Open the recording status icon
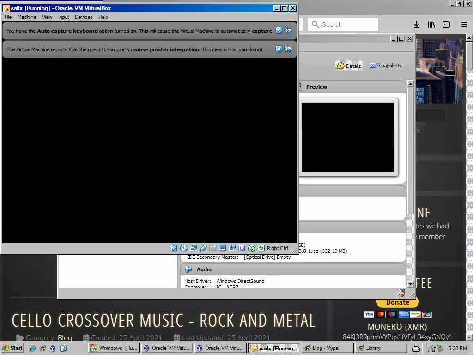This screenshot has height=355, width=473. [232, 248]
